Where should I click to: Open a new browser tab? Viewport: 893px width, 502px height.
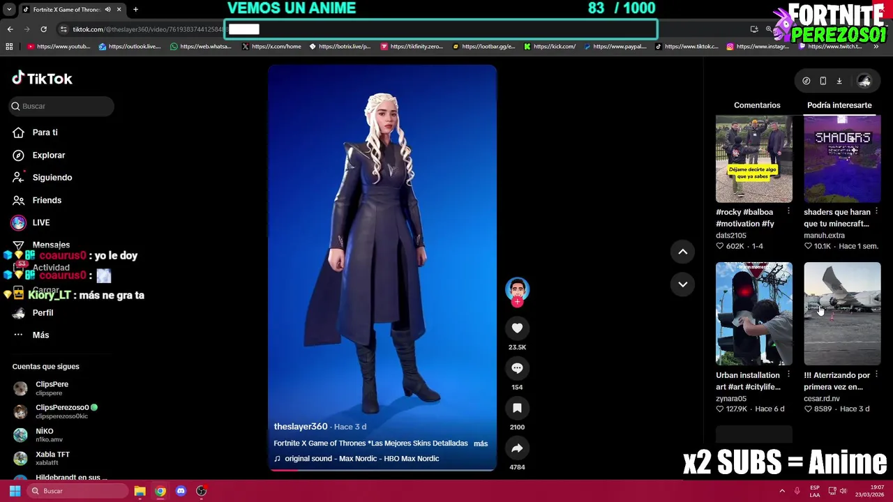coord(135,10)
